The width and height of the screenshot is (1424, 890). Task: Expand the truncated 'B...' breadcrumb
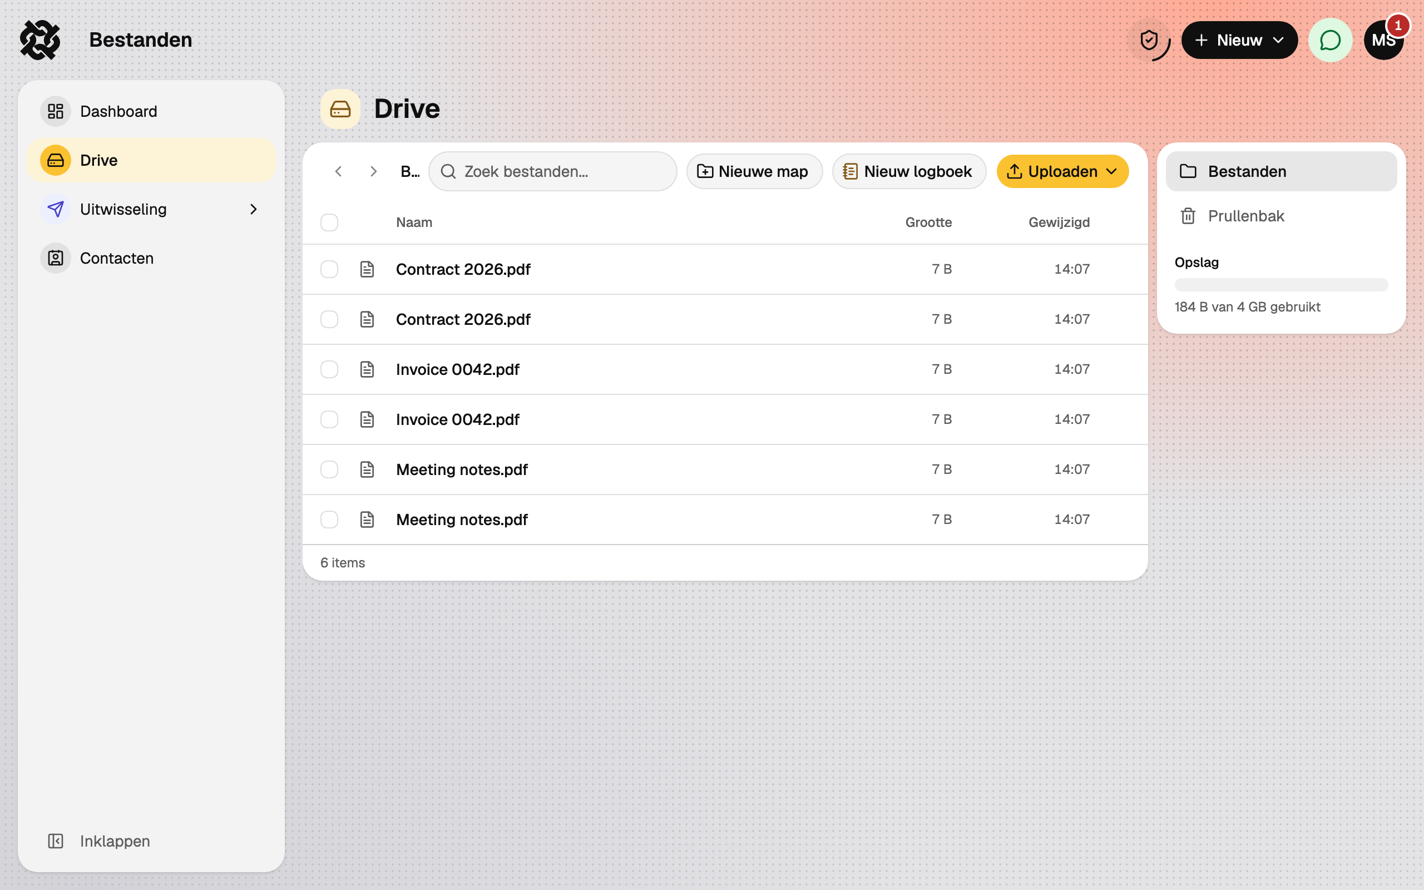click(x=410, y=171)
